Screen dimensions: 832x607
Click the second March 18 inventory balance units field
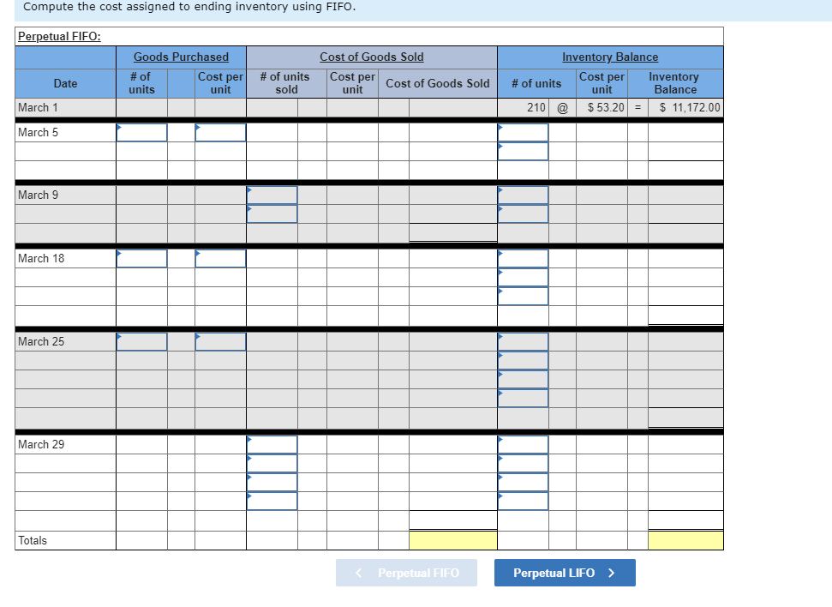pos(523,277)
